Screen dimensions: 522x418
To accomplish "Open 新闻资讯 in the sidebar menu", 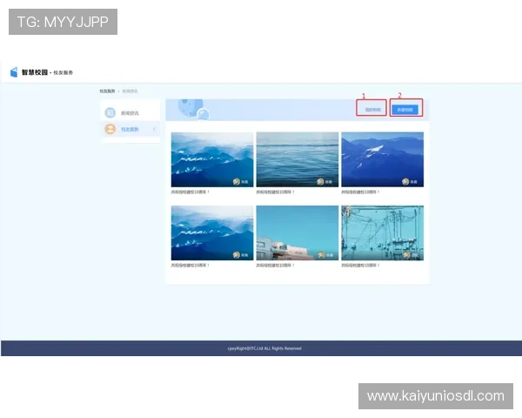I will coord(130,113).
